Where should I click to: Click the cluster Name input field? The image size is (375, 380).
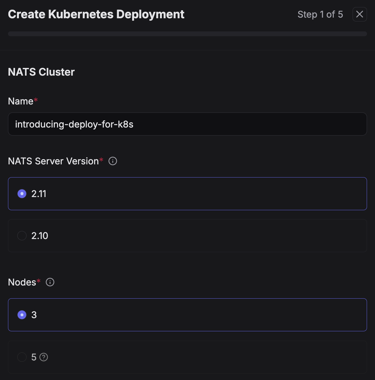(x=187, y=124)
